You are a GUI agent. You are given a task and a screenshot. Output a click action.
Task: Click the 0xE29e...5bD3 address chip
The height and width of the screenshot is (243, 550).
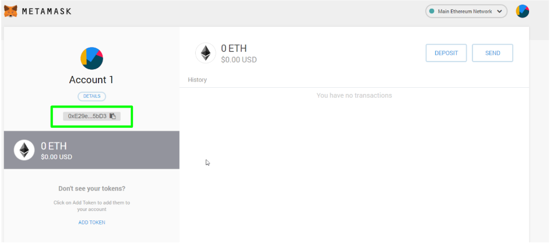tap(92, 116)
